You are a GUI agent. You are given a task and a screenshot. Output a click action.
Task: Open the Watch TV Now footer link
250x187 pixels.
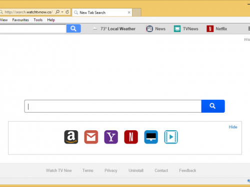[x=59, y=171]
